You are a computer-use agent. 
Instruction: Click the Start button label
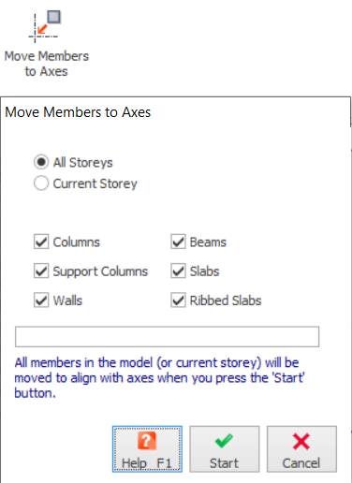pyautogui.click(x=224, y=463)
